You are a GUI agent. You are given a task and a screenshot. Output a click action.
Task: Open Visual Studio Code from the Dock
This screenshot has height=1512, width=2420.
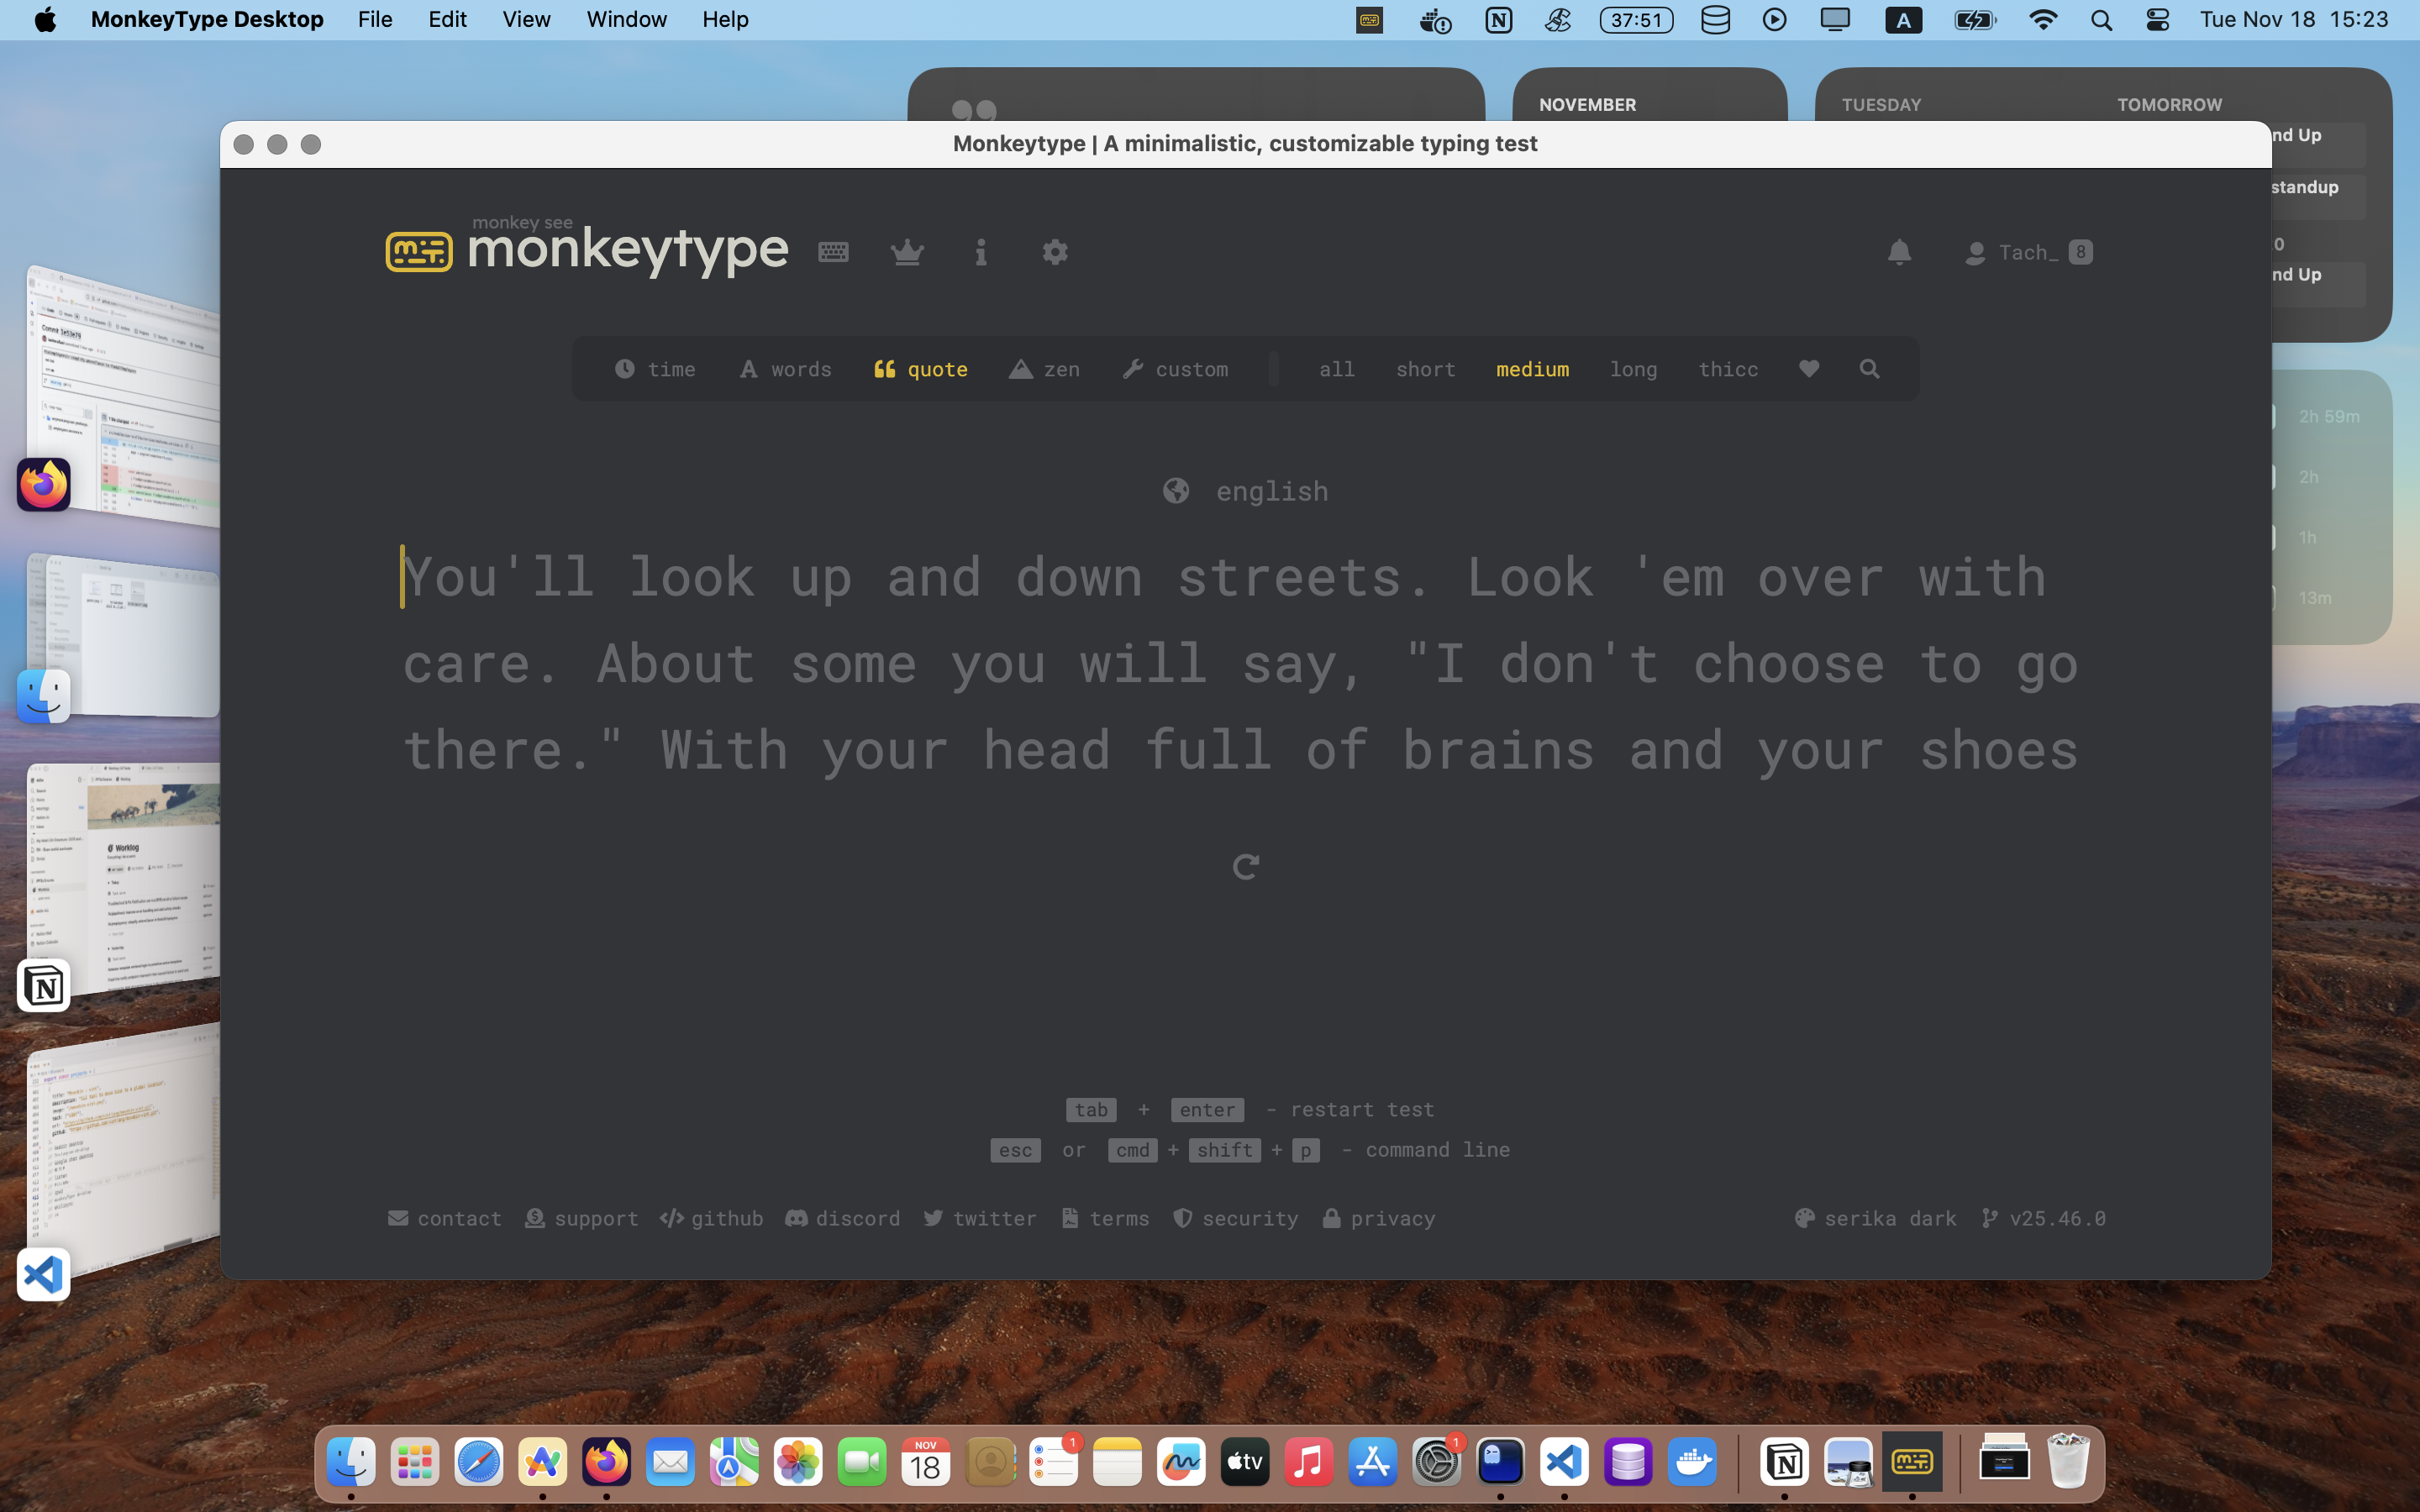coord(1564,1462)
